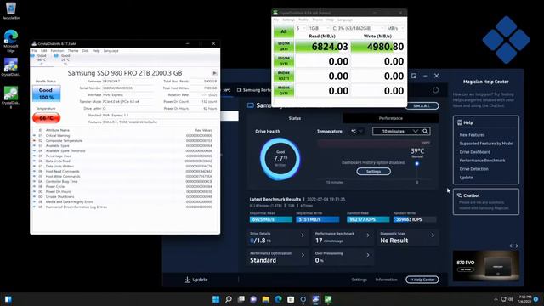Viewport: 544px width, 306px height.
Task: Click the compact-mode window icon in Magician
Action: click(414, 76)
